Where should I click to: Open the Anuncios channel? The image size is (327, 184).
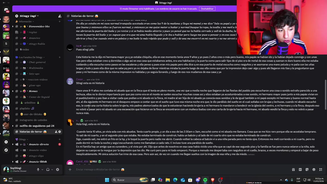pyautogui.click(x=38, y=38)
